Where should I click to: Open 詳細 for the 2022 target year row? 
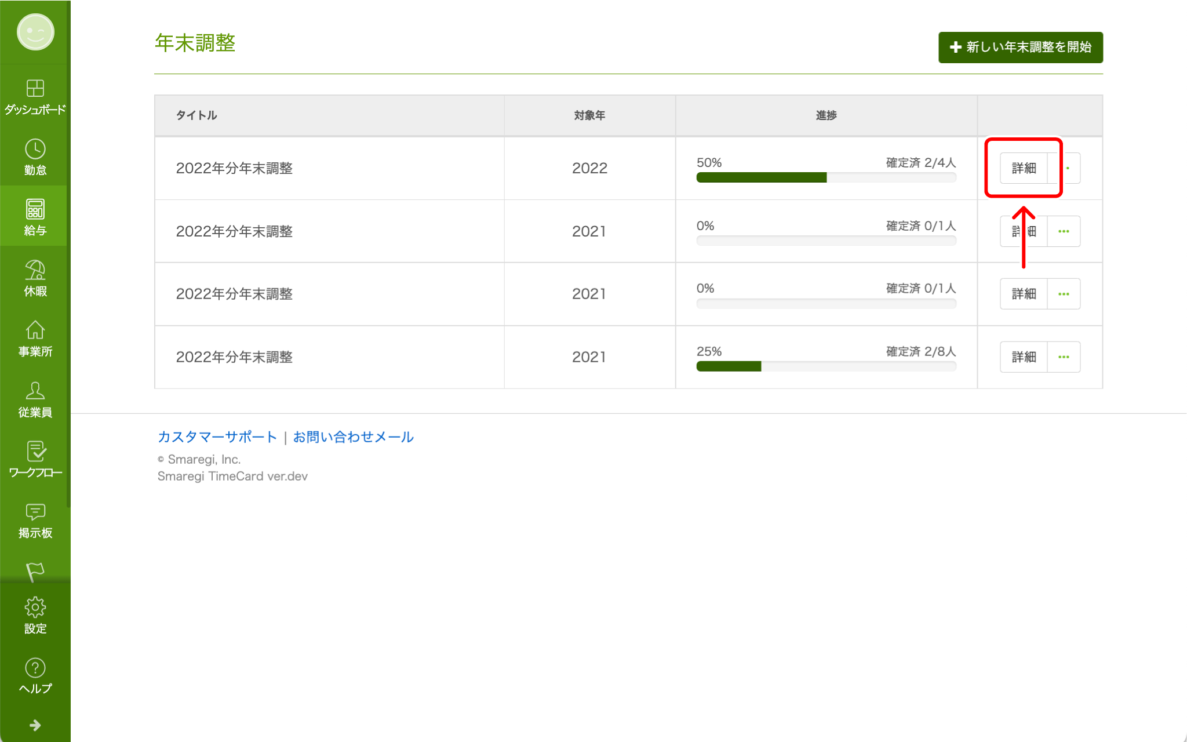coord(1024,168)
